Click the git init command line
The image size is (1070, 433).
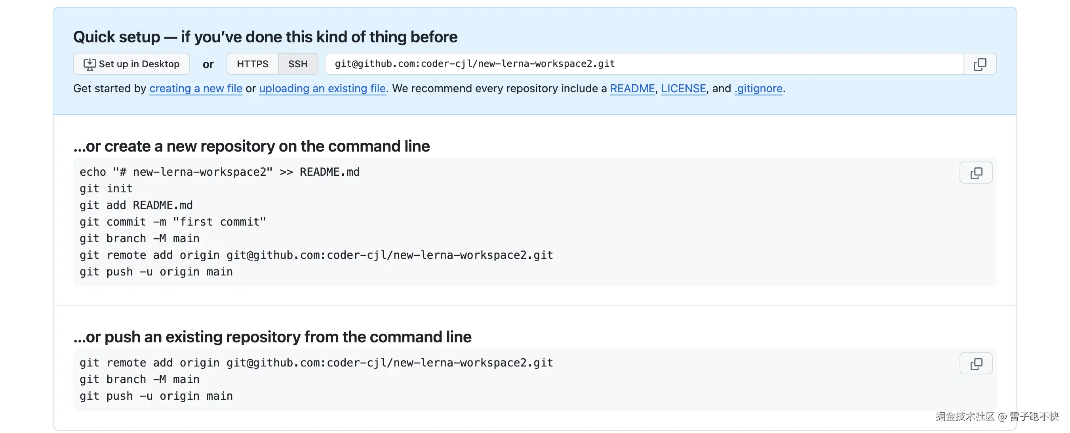(106, 189)
